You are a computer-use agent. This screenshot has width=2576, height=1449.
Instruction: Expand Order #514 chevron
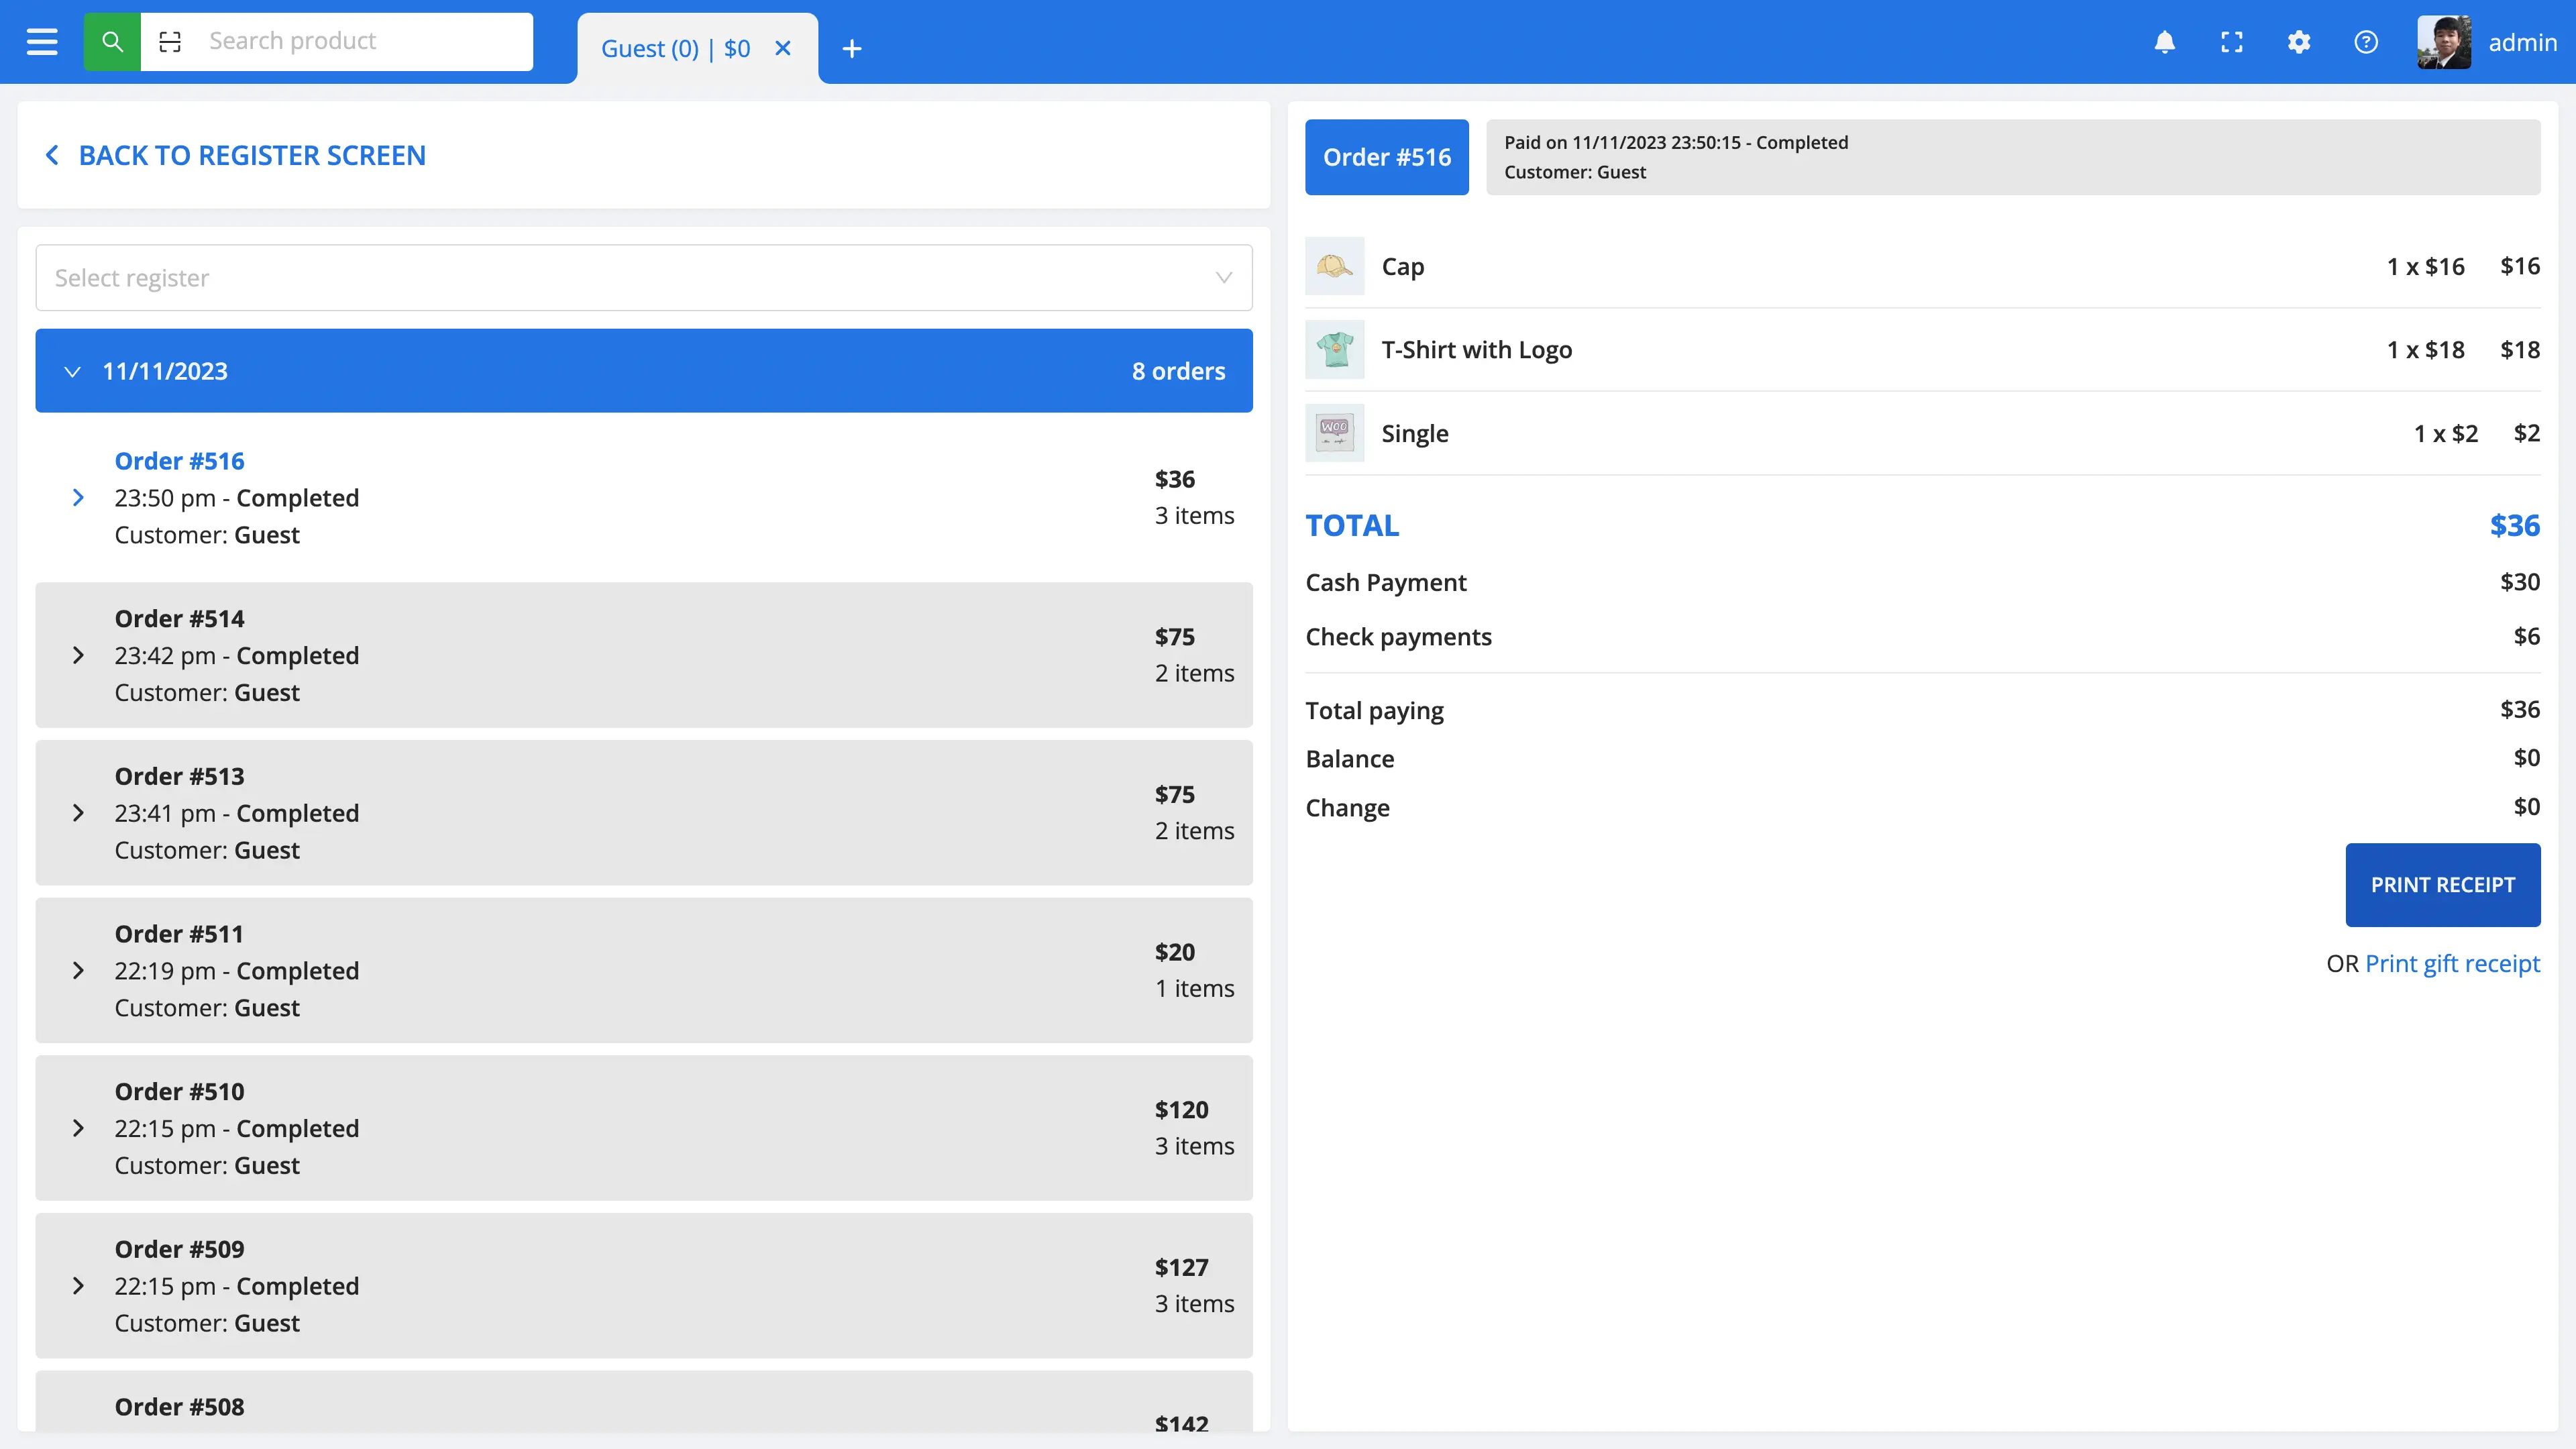point(78,655)
